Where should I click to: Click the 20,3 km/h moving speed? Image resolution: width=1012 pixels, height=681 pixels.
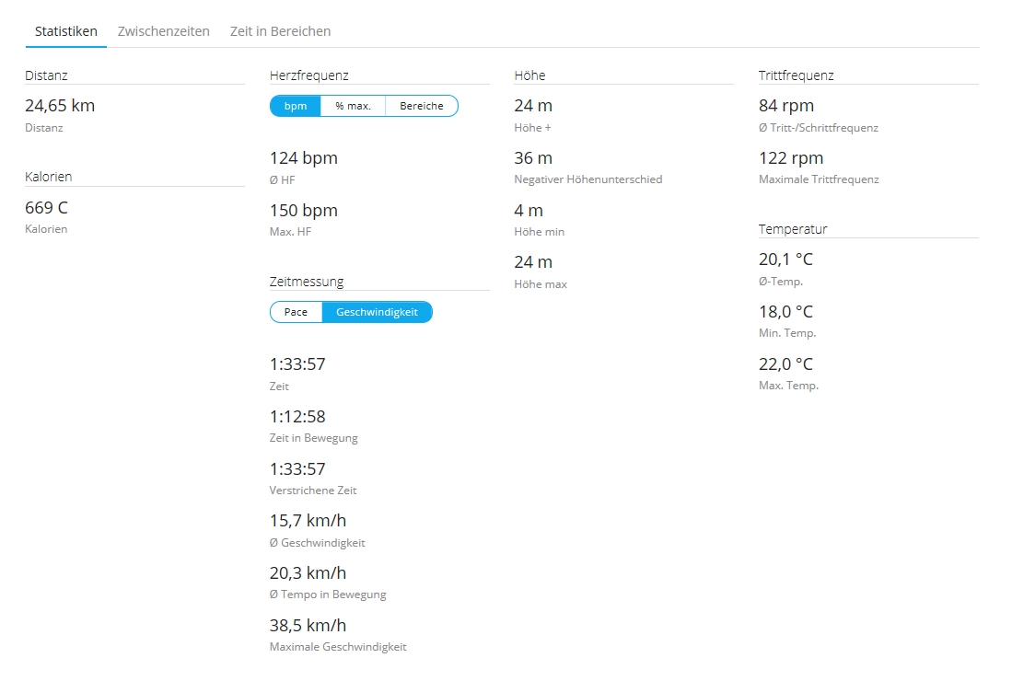point(308,572)
